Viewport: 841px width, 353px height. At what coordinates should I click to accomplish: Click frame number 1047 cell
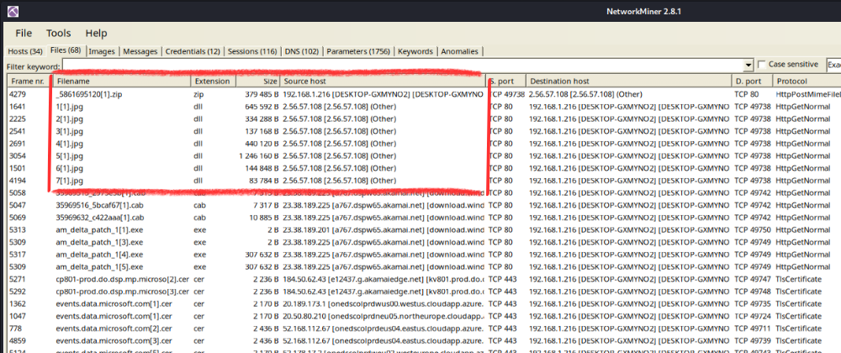coord(18,316)
